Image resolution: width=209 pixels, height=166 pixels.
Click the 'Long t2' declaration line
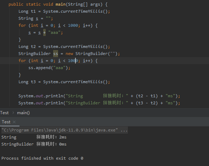64,47
